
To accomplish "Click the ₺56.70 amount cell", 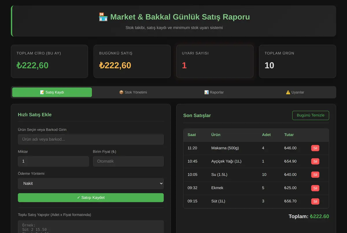I will 290,201.
